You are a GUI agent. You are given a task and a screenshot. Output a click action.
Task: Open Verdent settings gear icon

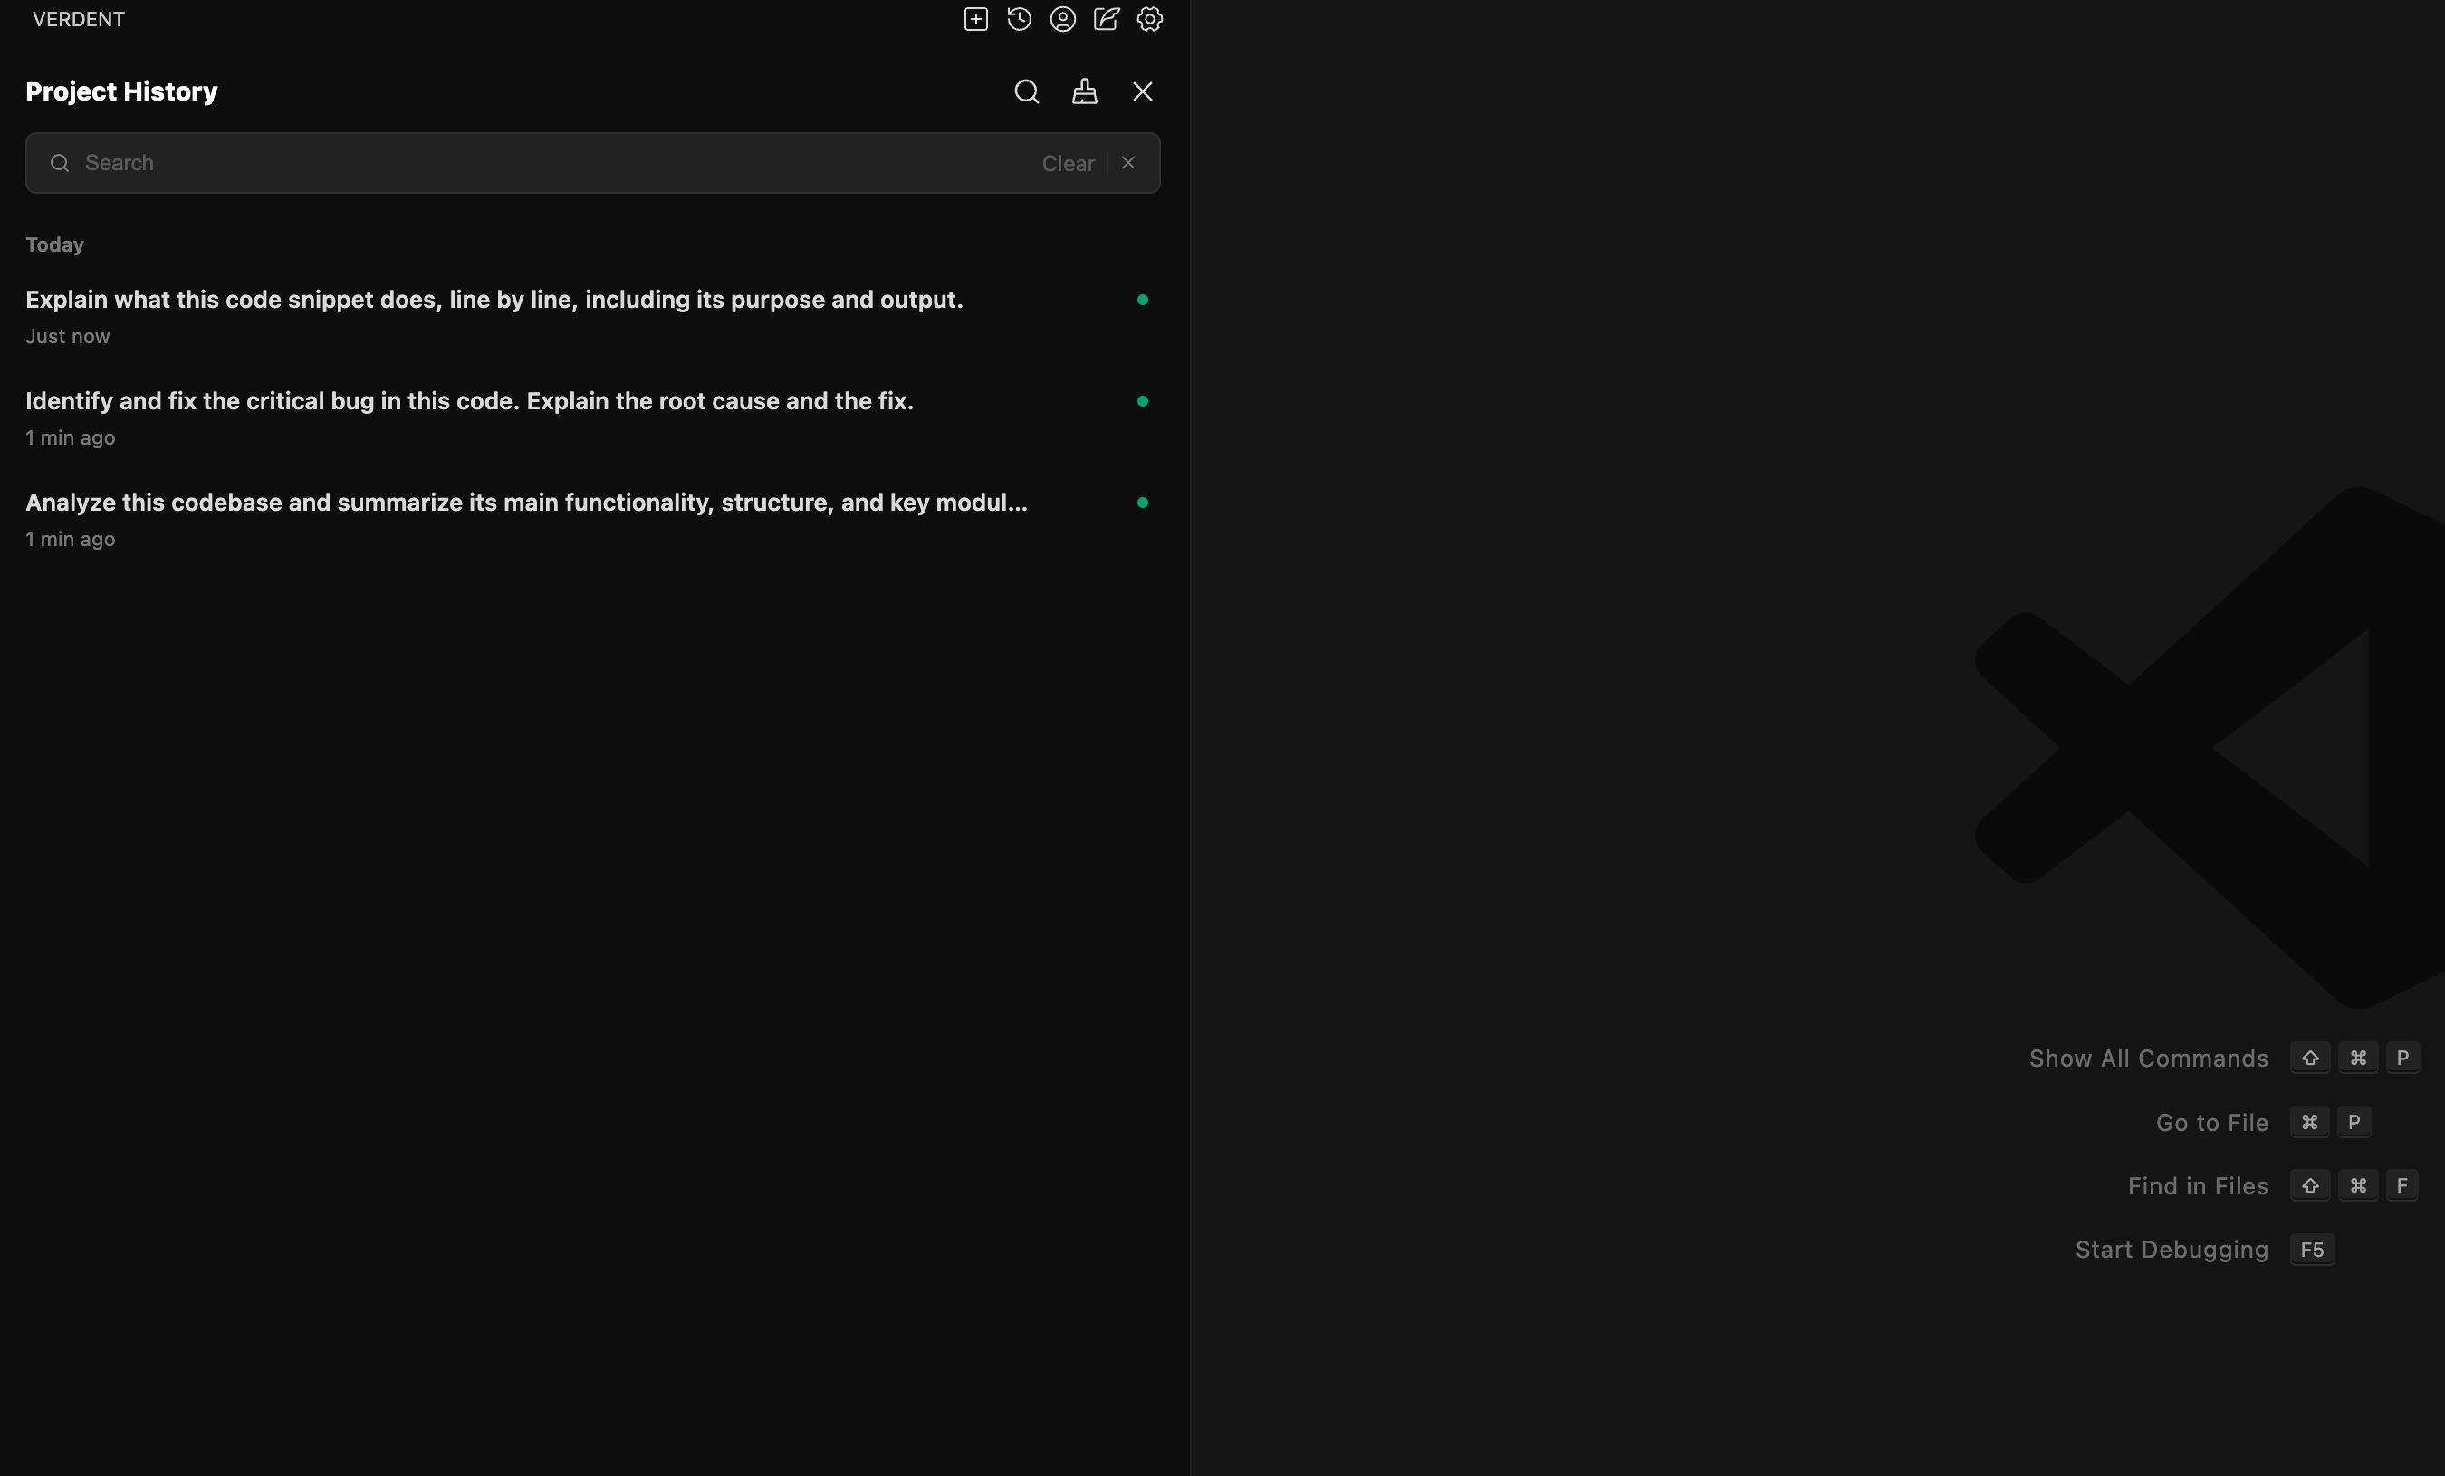tap(1149, 19)
